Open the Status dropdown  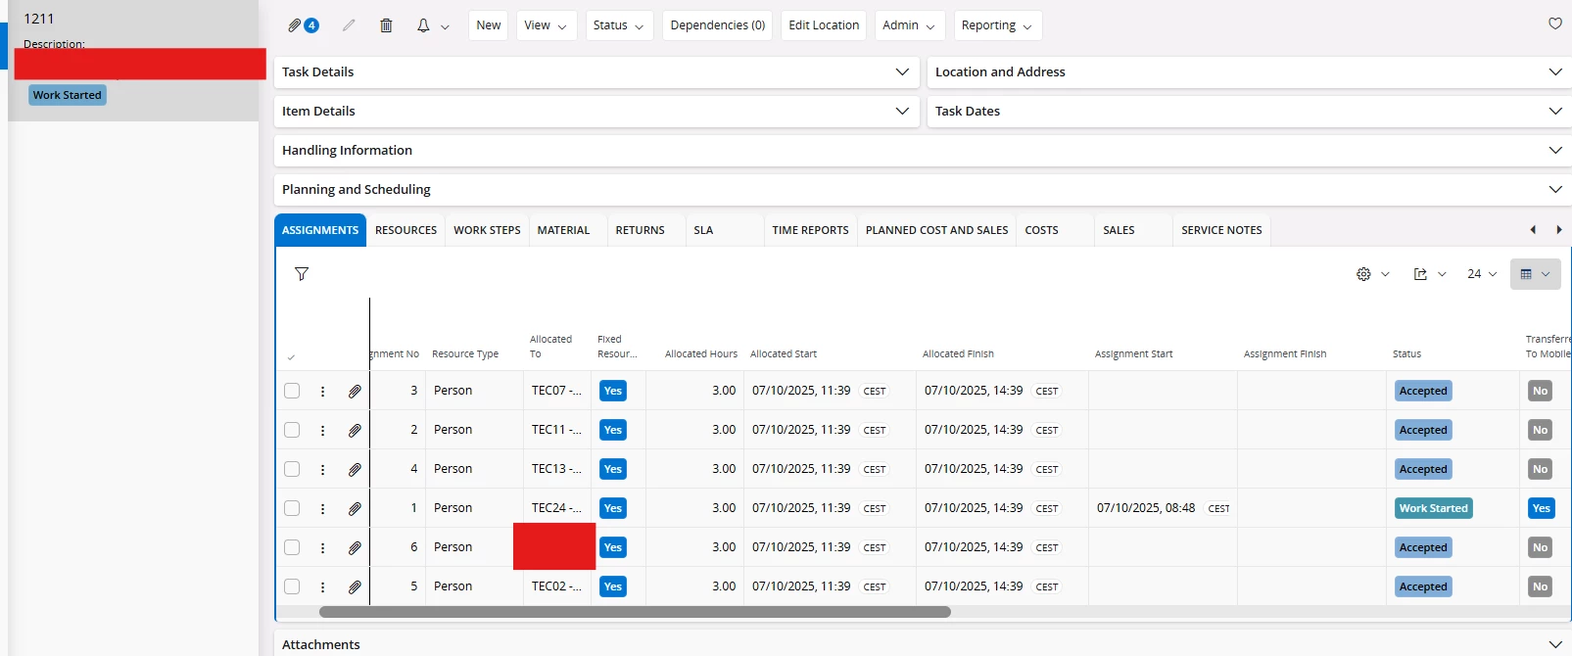pyautogui.click(x=618, y=25)
